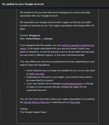Viewport: 109px width, 125px height.
Task: Click the "New:" label
Action: click(22, 39)
